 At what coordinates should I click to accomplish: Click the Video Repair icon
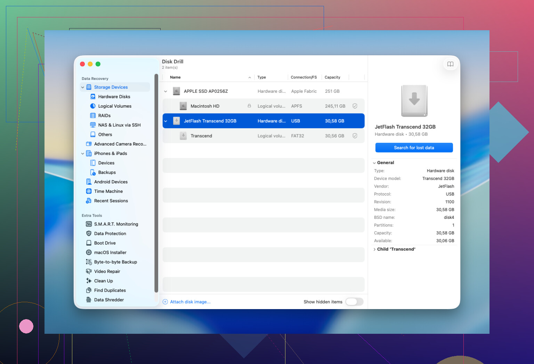point(89,271)
